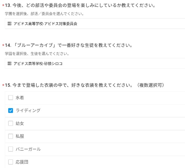Open the アビドス高等学校-砂狼シロコ student selector
The height and width of the screenshot is (168, 185).
(95, 64)
